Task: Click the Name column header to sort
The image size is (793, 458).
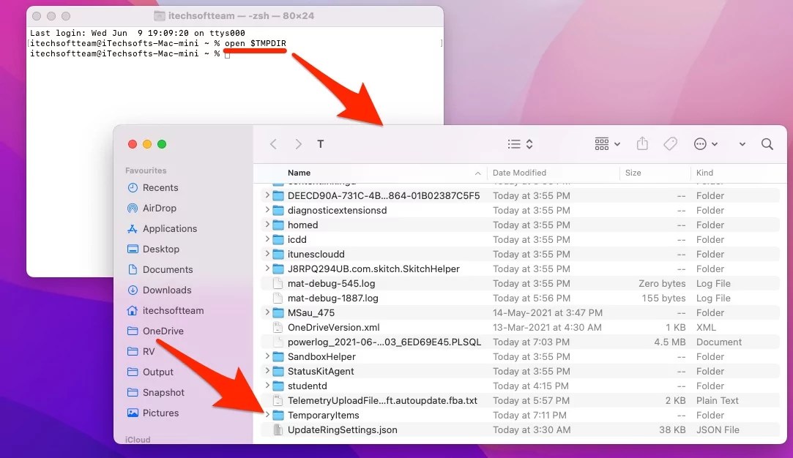Action: (297, 173)
